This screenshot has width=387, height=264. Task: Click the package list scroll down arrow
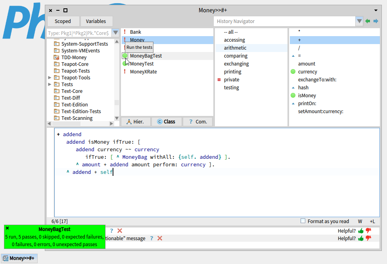click(x=117, y=118)
